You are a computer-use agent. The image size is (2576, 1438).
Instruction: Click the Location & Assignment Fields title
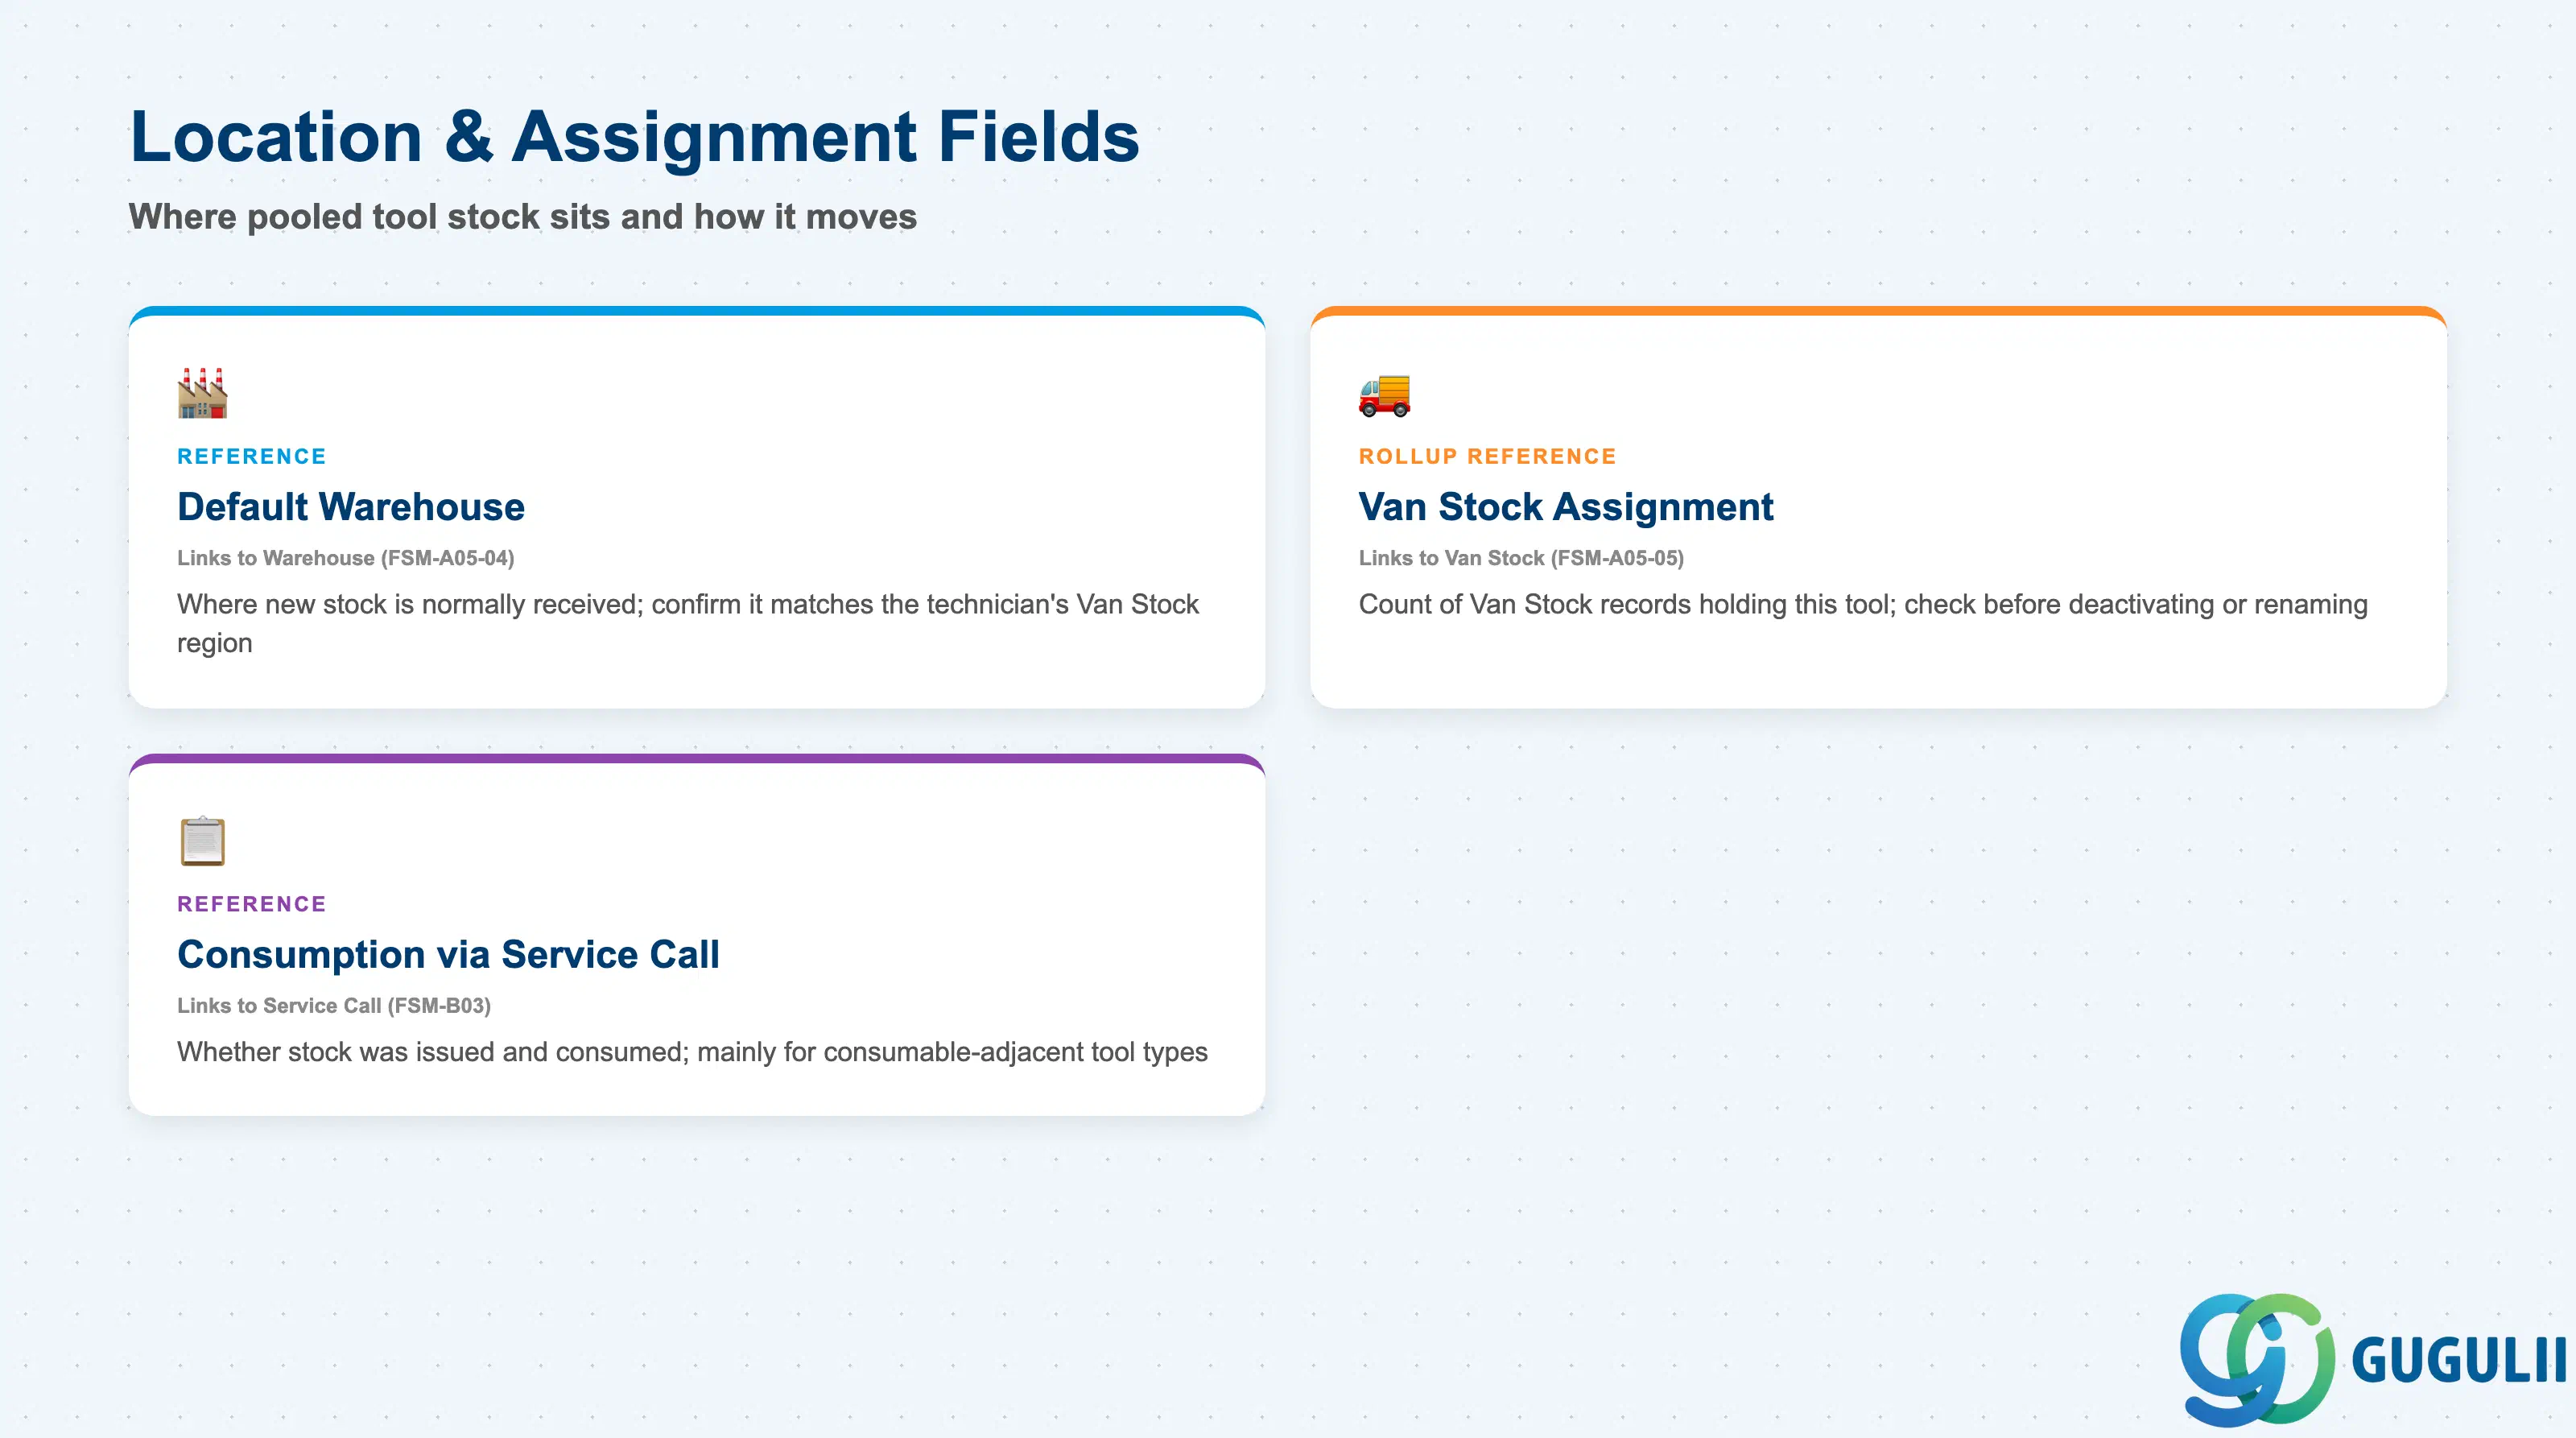(635, 136)
